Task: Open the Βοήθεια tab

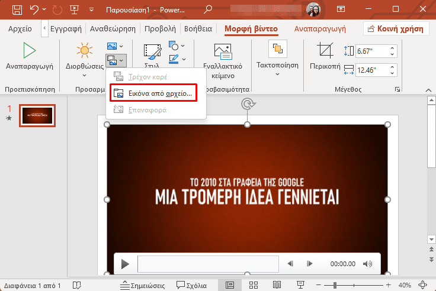Action: point(198,28)
